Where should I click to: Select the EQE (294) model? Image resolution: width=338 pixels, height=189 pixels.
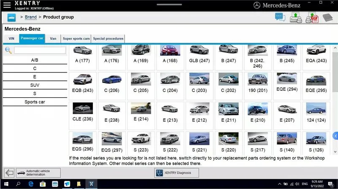[x=287, y=86]
